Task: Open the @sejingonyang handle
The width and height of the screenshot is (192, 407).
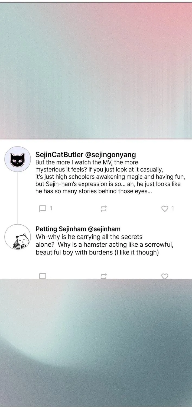Action: [x=110, y=155]
